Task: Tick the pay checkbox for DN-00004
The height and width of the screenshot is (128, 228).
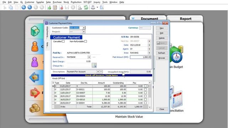Action: pos(145,96)
